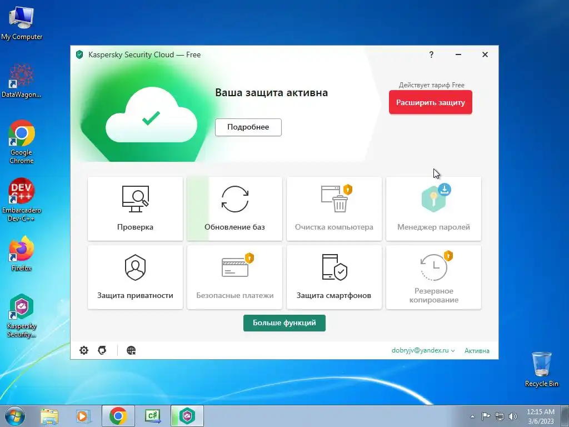Open the Безопасные платежи tile

(x=235, y=277)
